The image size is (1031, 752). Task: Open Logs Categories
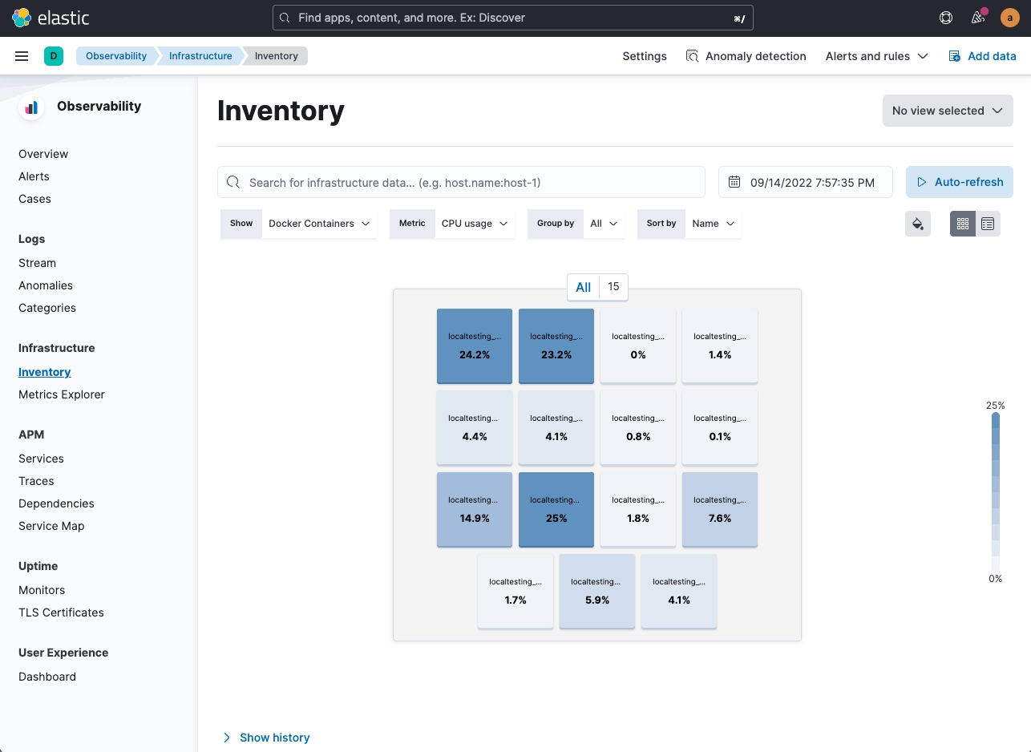[47, 308]
